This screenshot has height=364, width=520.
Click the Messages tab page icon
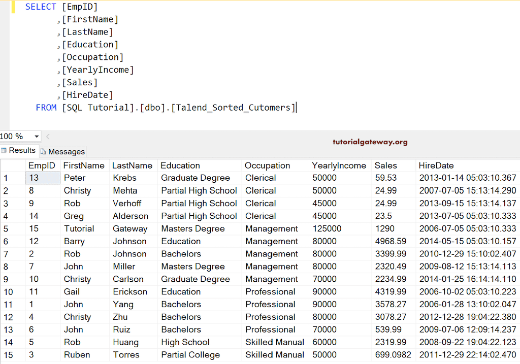click(x=43, y=151)
